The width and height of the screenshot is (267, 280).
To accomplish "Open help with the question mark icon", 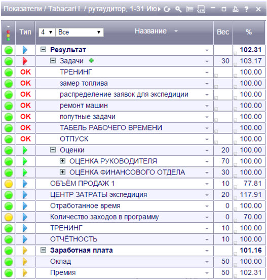I will (x=247, y=9).
